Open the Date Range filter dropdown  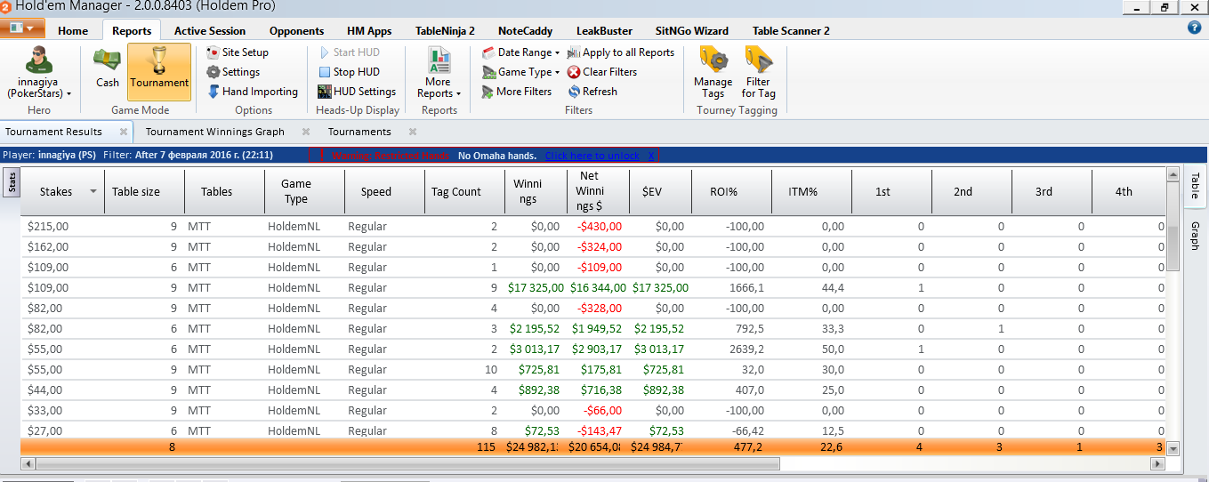tap(521, 52)
